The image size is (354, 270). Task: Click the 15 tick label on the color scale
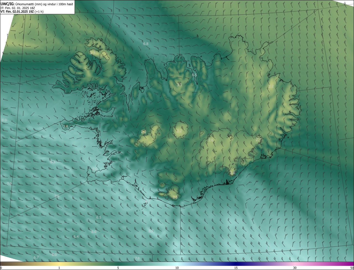pos(236,268)
